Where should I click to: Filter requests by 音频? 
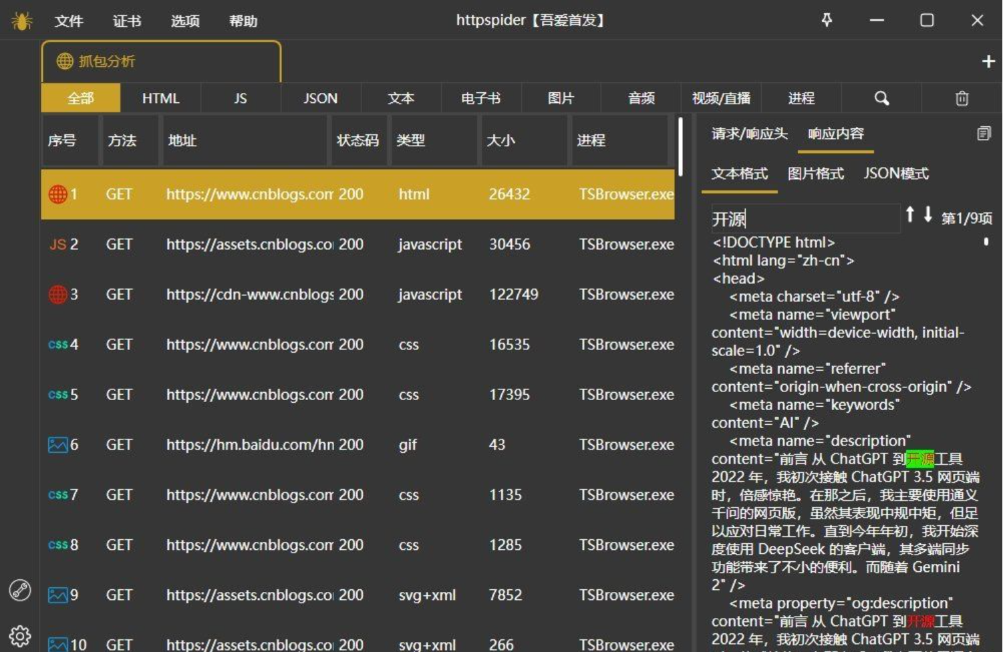click(x=641, y=98)
